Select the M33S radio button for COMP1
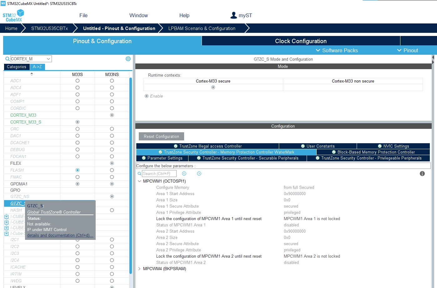This screenshot has width=437, height=288. coord(78,101)
